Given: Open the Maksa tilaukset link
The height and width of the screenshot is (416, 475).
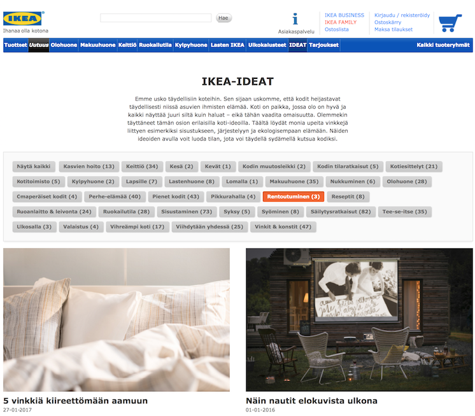Looking at the screenshot, I should [393, 29].
